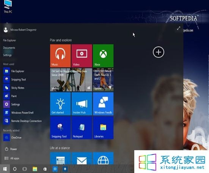Open the Money news tile
This screenshot has width=209, height=173.
point(71,80)
